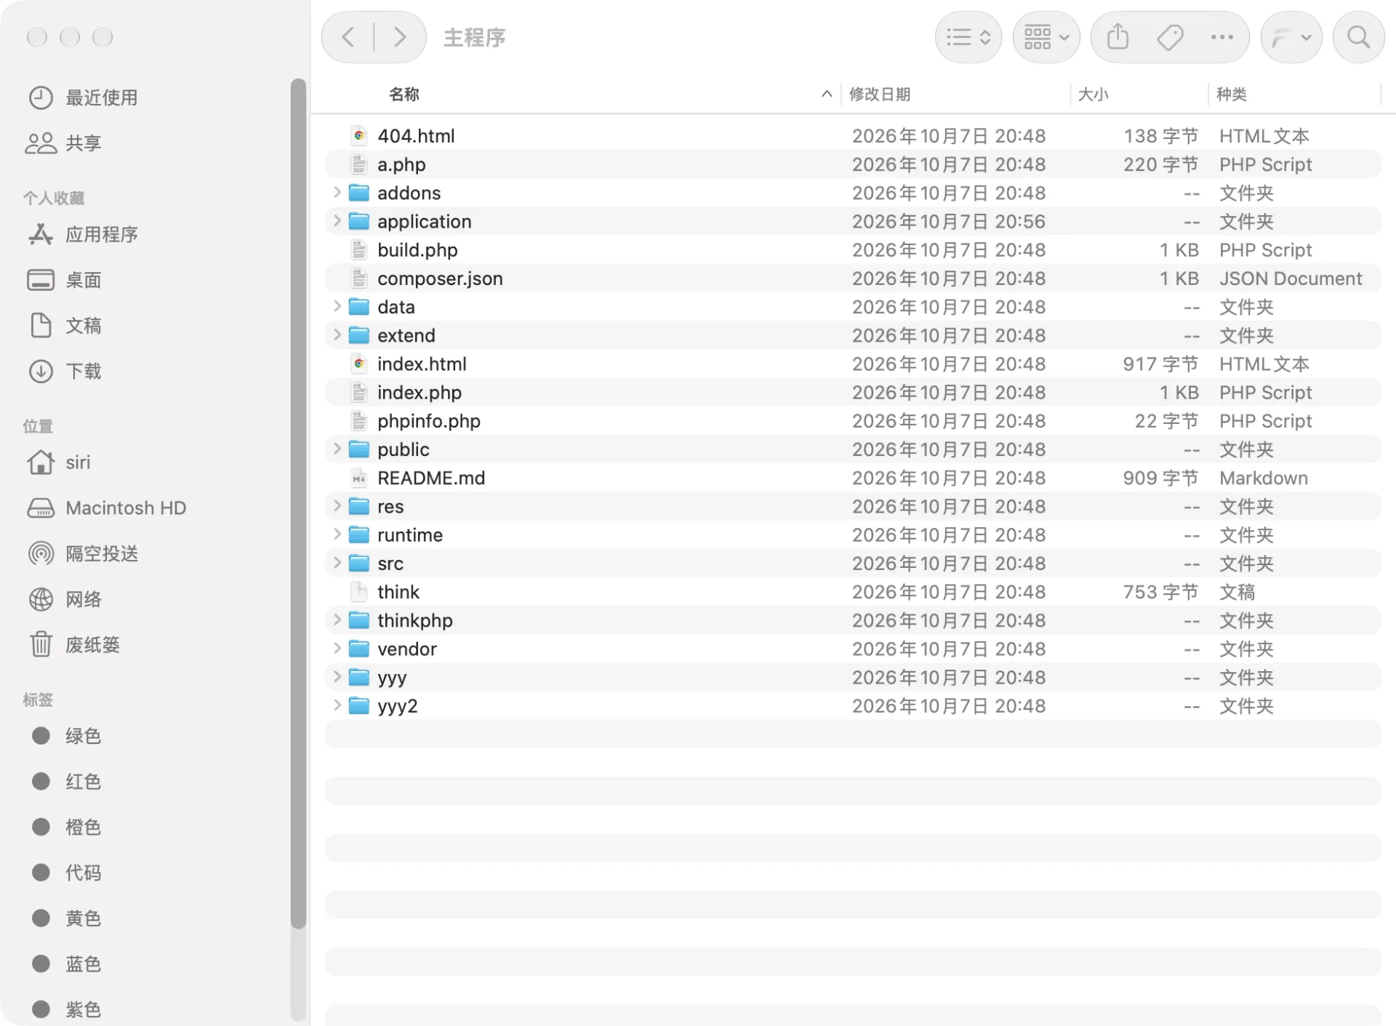Select the phpinfo.php file

[852, 420]
